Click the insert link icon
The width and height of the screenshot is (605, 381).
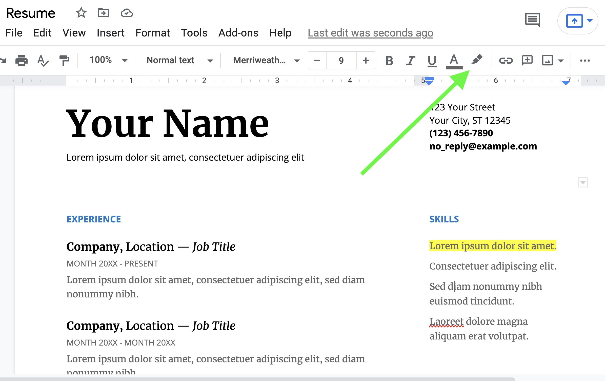[x=506, y=61]
